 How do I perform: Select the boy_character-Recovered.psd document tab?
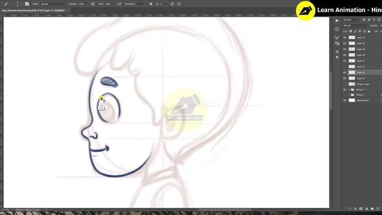[x=34, y=11]
